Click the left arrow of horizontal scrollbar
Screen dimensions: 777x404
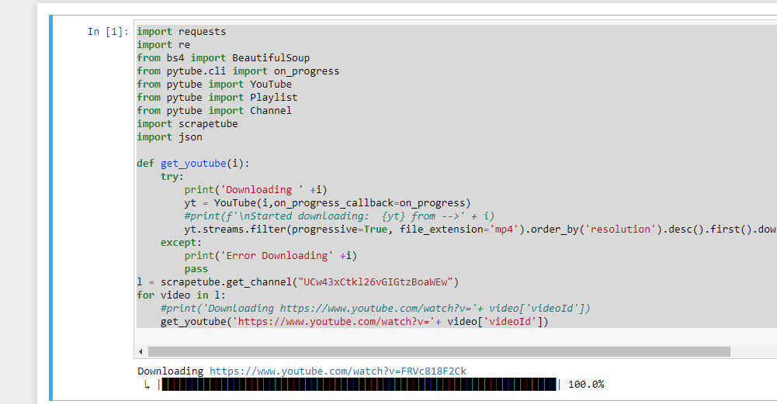coord(140,351)
